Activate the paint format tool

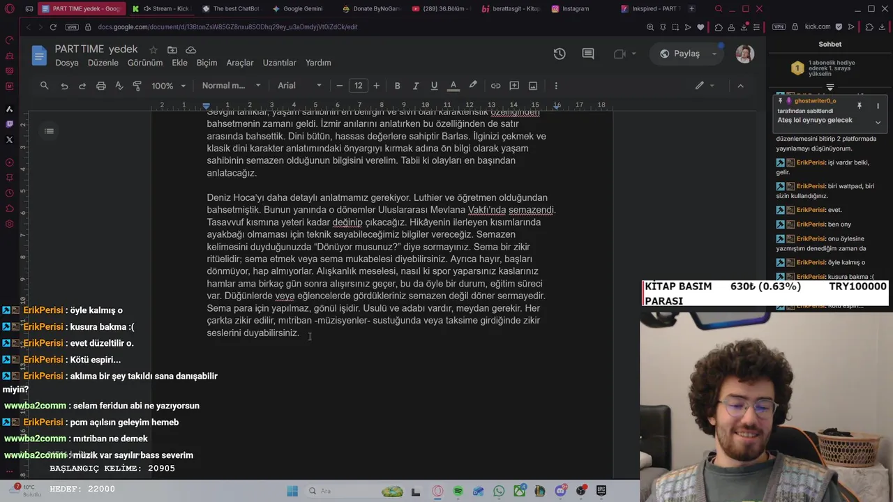[137, 86]
